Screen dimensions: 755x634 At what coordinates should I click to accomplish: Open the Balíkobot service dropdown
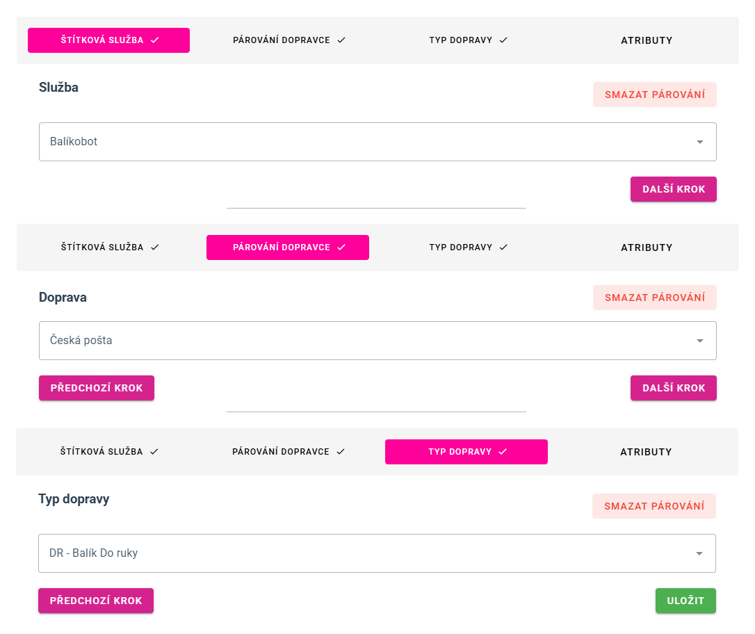pos(377,142)
